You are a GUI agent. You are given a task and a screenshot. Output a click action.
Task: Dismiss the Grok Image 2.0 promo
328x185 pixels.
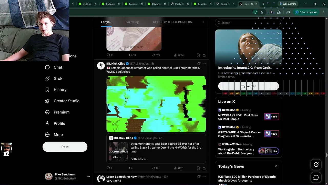pos(278,33)
